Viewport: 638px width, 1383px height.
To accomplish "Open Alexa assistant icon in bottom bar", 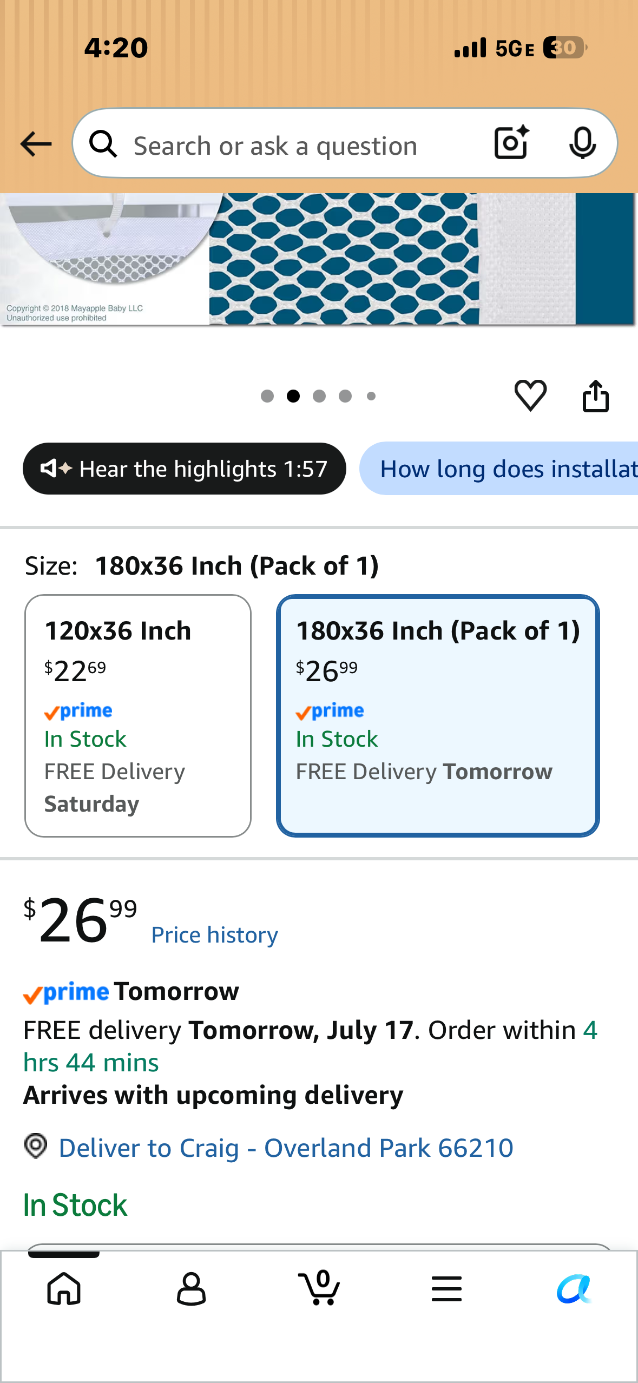I will click(x=574, y=1289).
